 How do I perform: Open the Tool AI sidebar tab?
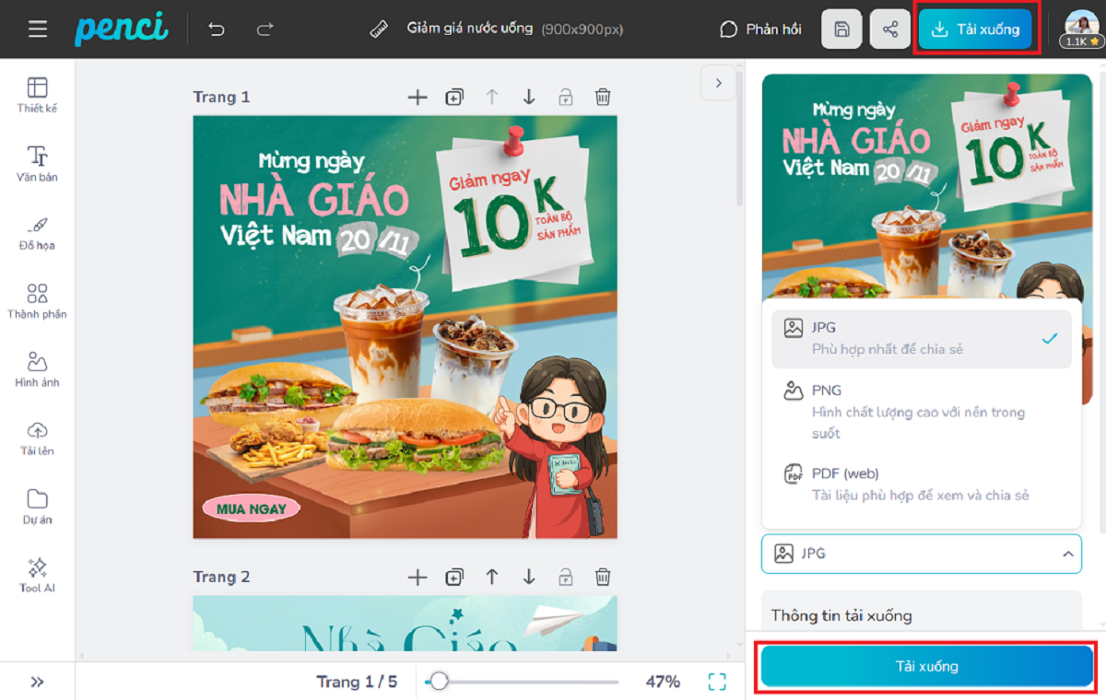pos(37,575)
